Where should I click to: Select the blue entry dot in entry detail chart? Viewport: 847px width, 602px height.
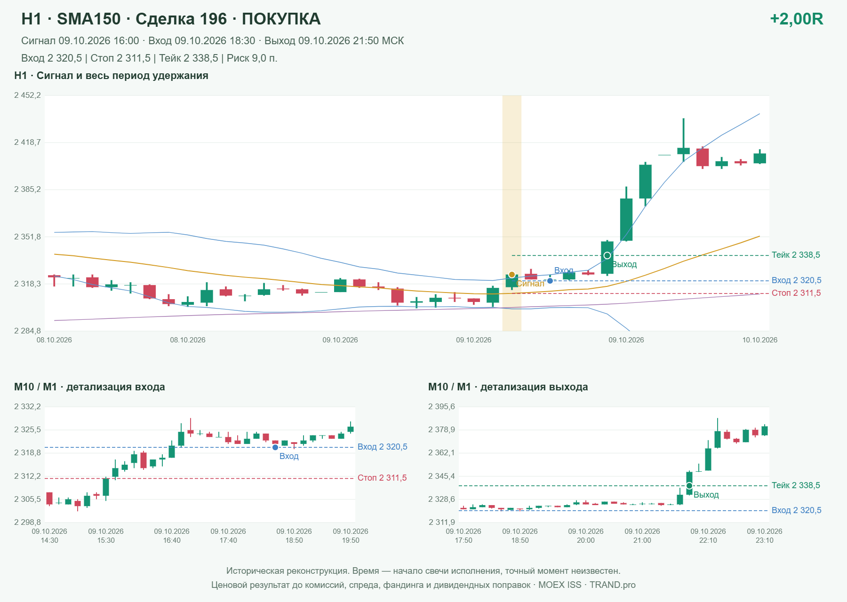point(275,447)
